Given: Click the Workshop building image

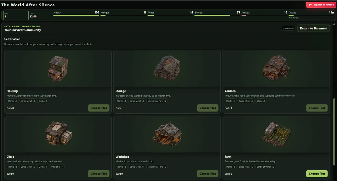Looking at the screenshot, I should click(x=167, y=133).
